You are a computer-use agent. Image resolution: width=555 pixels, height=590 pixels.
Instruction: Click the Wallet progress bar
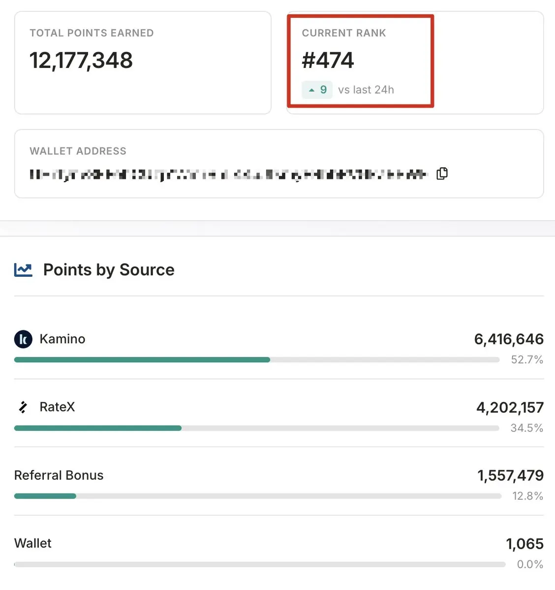pyautogui.click(x=260, y=564)
